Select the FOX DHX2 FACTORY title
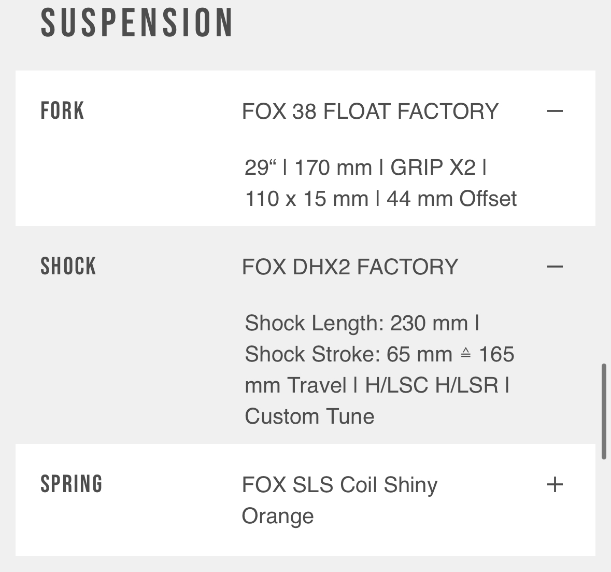 click(350, 267)
